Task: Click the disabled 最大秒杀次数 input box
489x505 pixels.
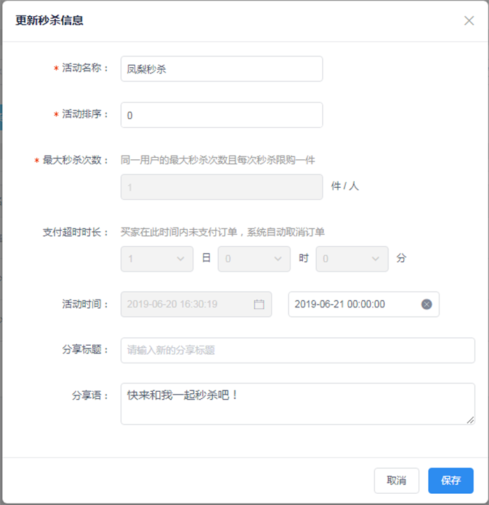Action: [221, 187]
